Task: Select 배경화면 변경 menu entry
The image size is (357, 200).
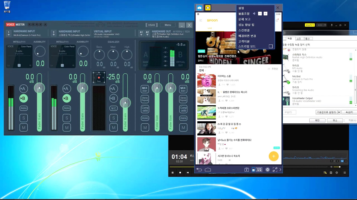Action: click(247, 36)
